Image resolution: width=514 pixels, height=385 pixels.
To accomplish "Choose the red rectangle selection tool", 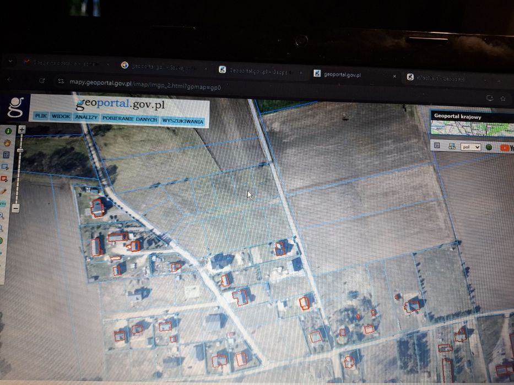I will pyautogui.click(x=4, y=179).
